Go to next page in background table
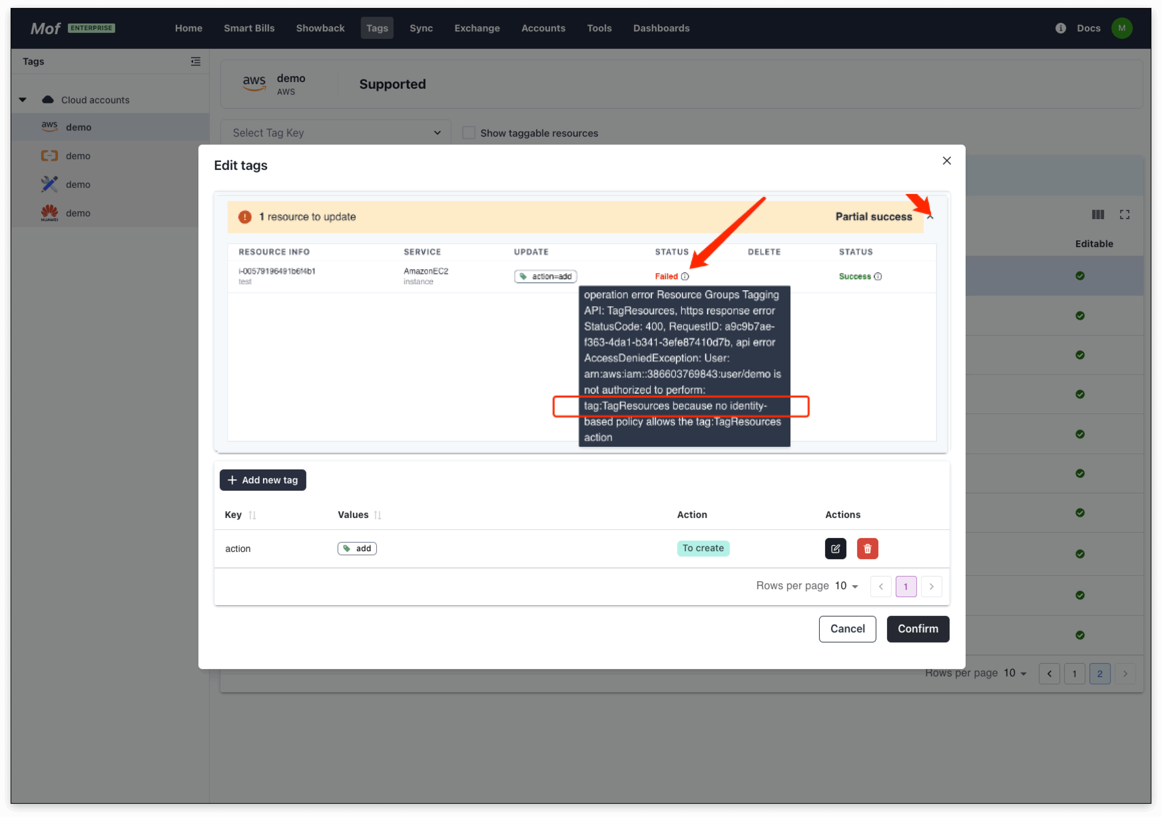1162x817 pixels. [1125, 673]
